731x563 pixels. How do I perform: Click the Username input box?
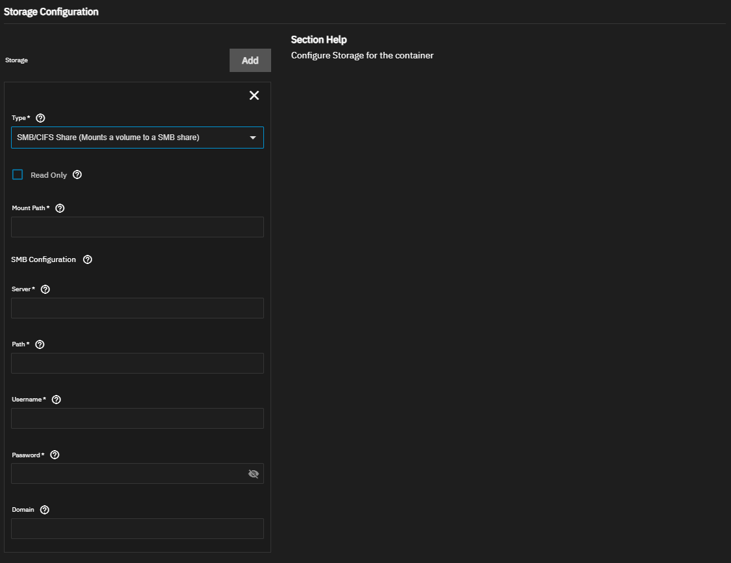pyautogui.click(x=137, y=418)
